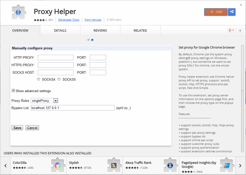Click the share icon button
This screenshot has height=175, width=246.
232,12
